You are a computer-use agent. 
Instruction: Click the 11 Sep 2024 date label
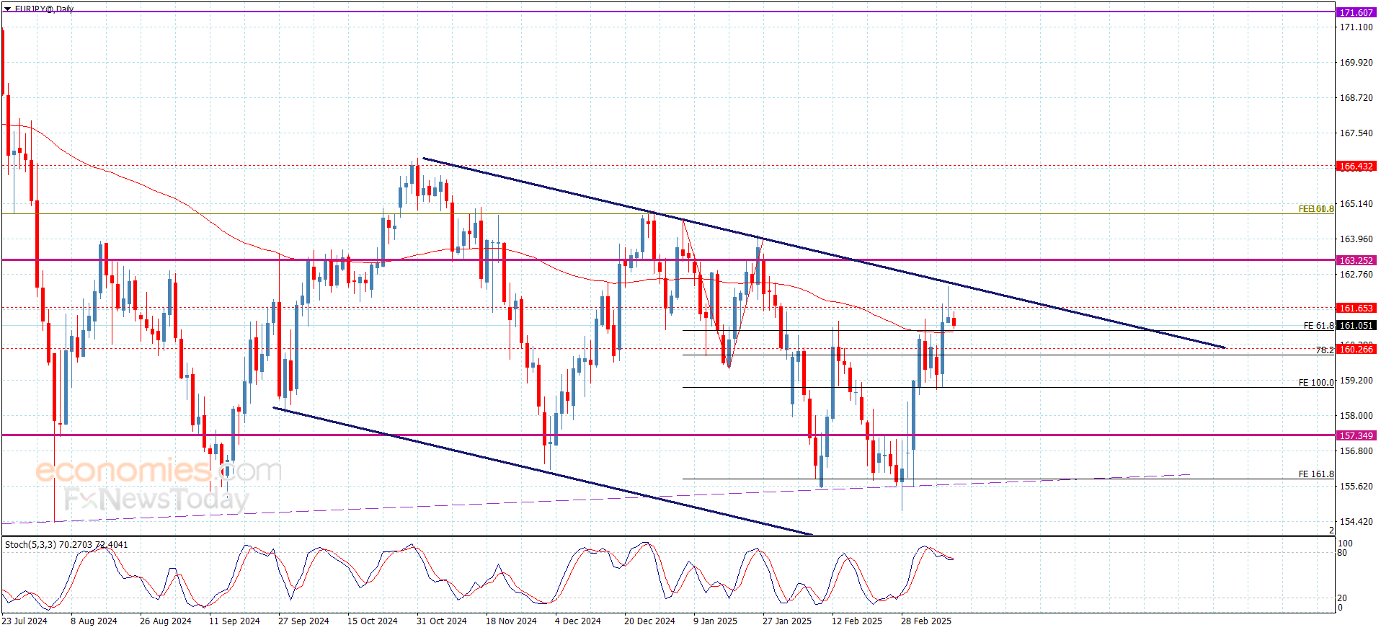coord(234,621)
